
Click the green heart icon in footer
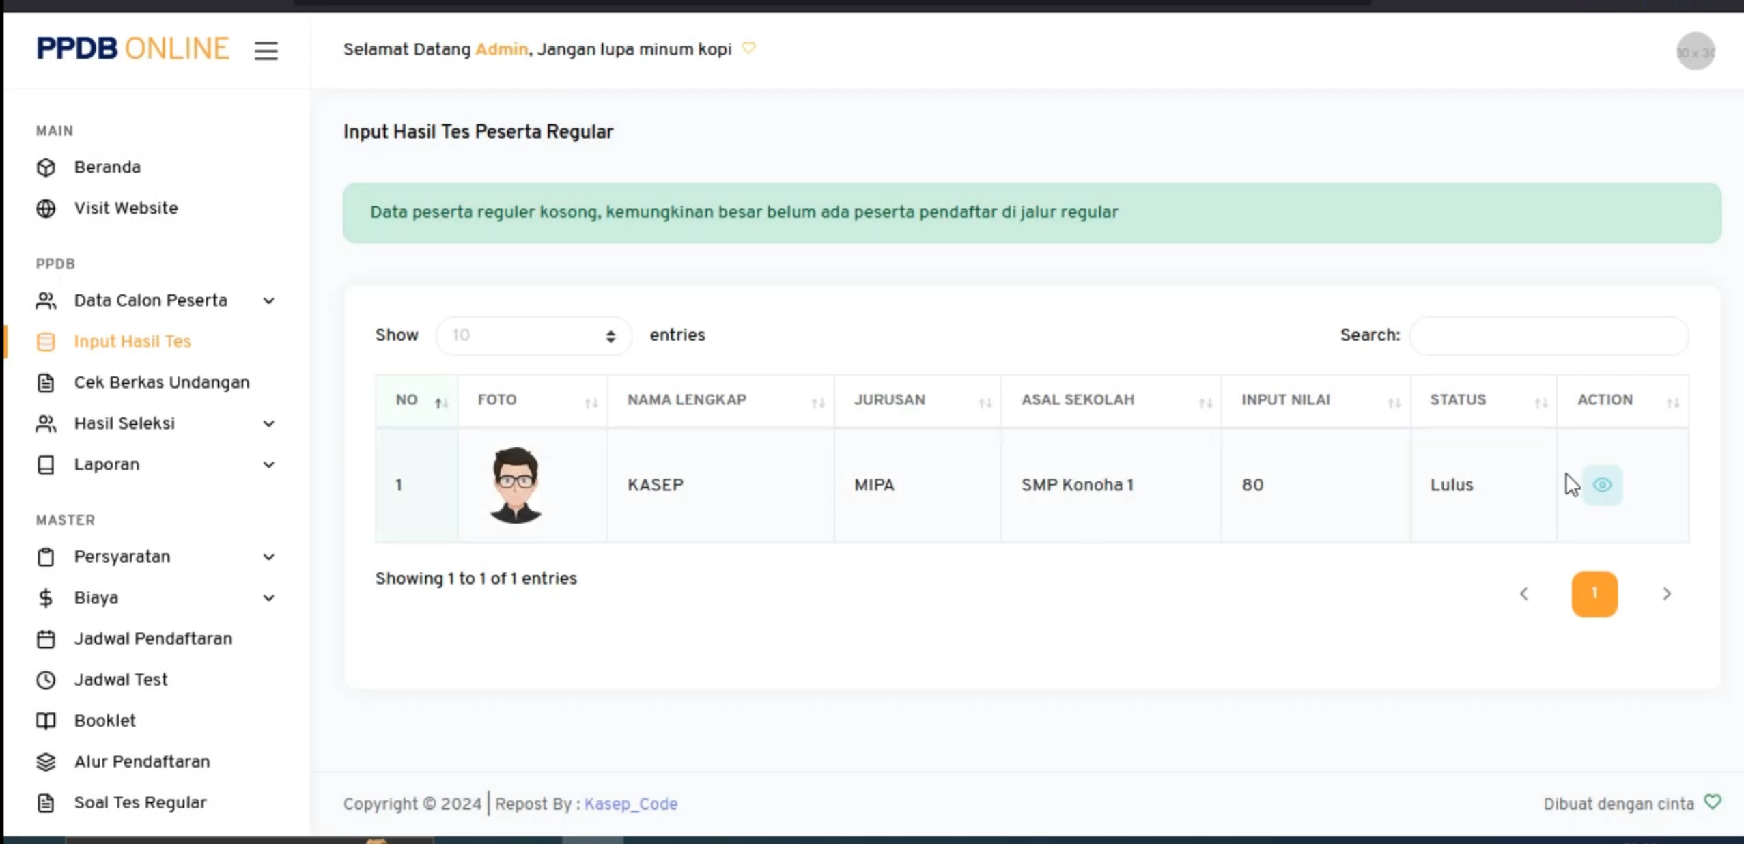[1712, 802]
